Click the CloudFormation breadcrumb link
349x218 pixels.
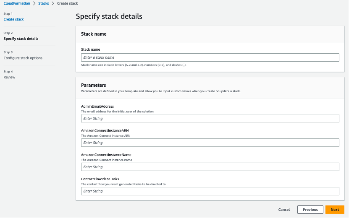(x=16, y=3)
